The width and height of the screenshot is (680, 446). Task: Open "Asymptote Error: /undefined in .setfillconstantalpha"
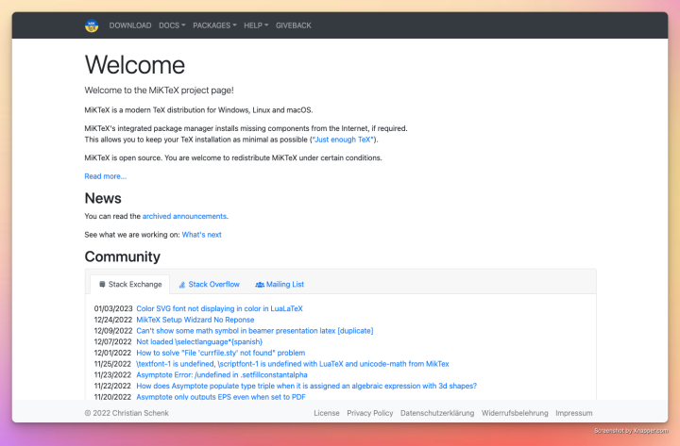(222, 375)
